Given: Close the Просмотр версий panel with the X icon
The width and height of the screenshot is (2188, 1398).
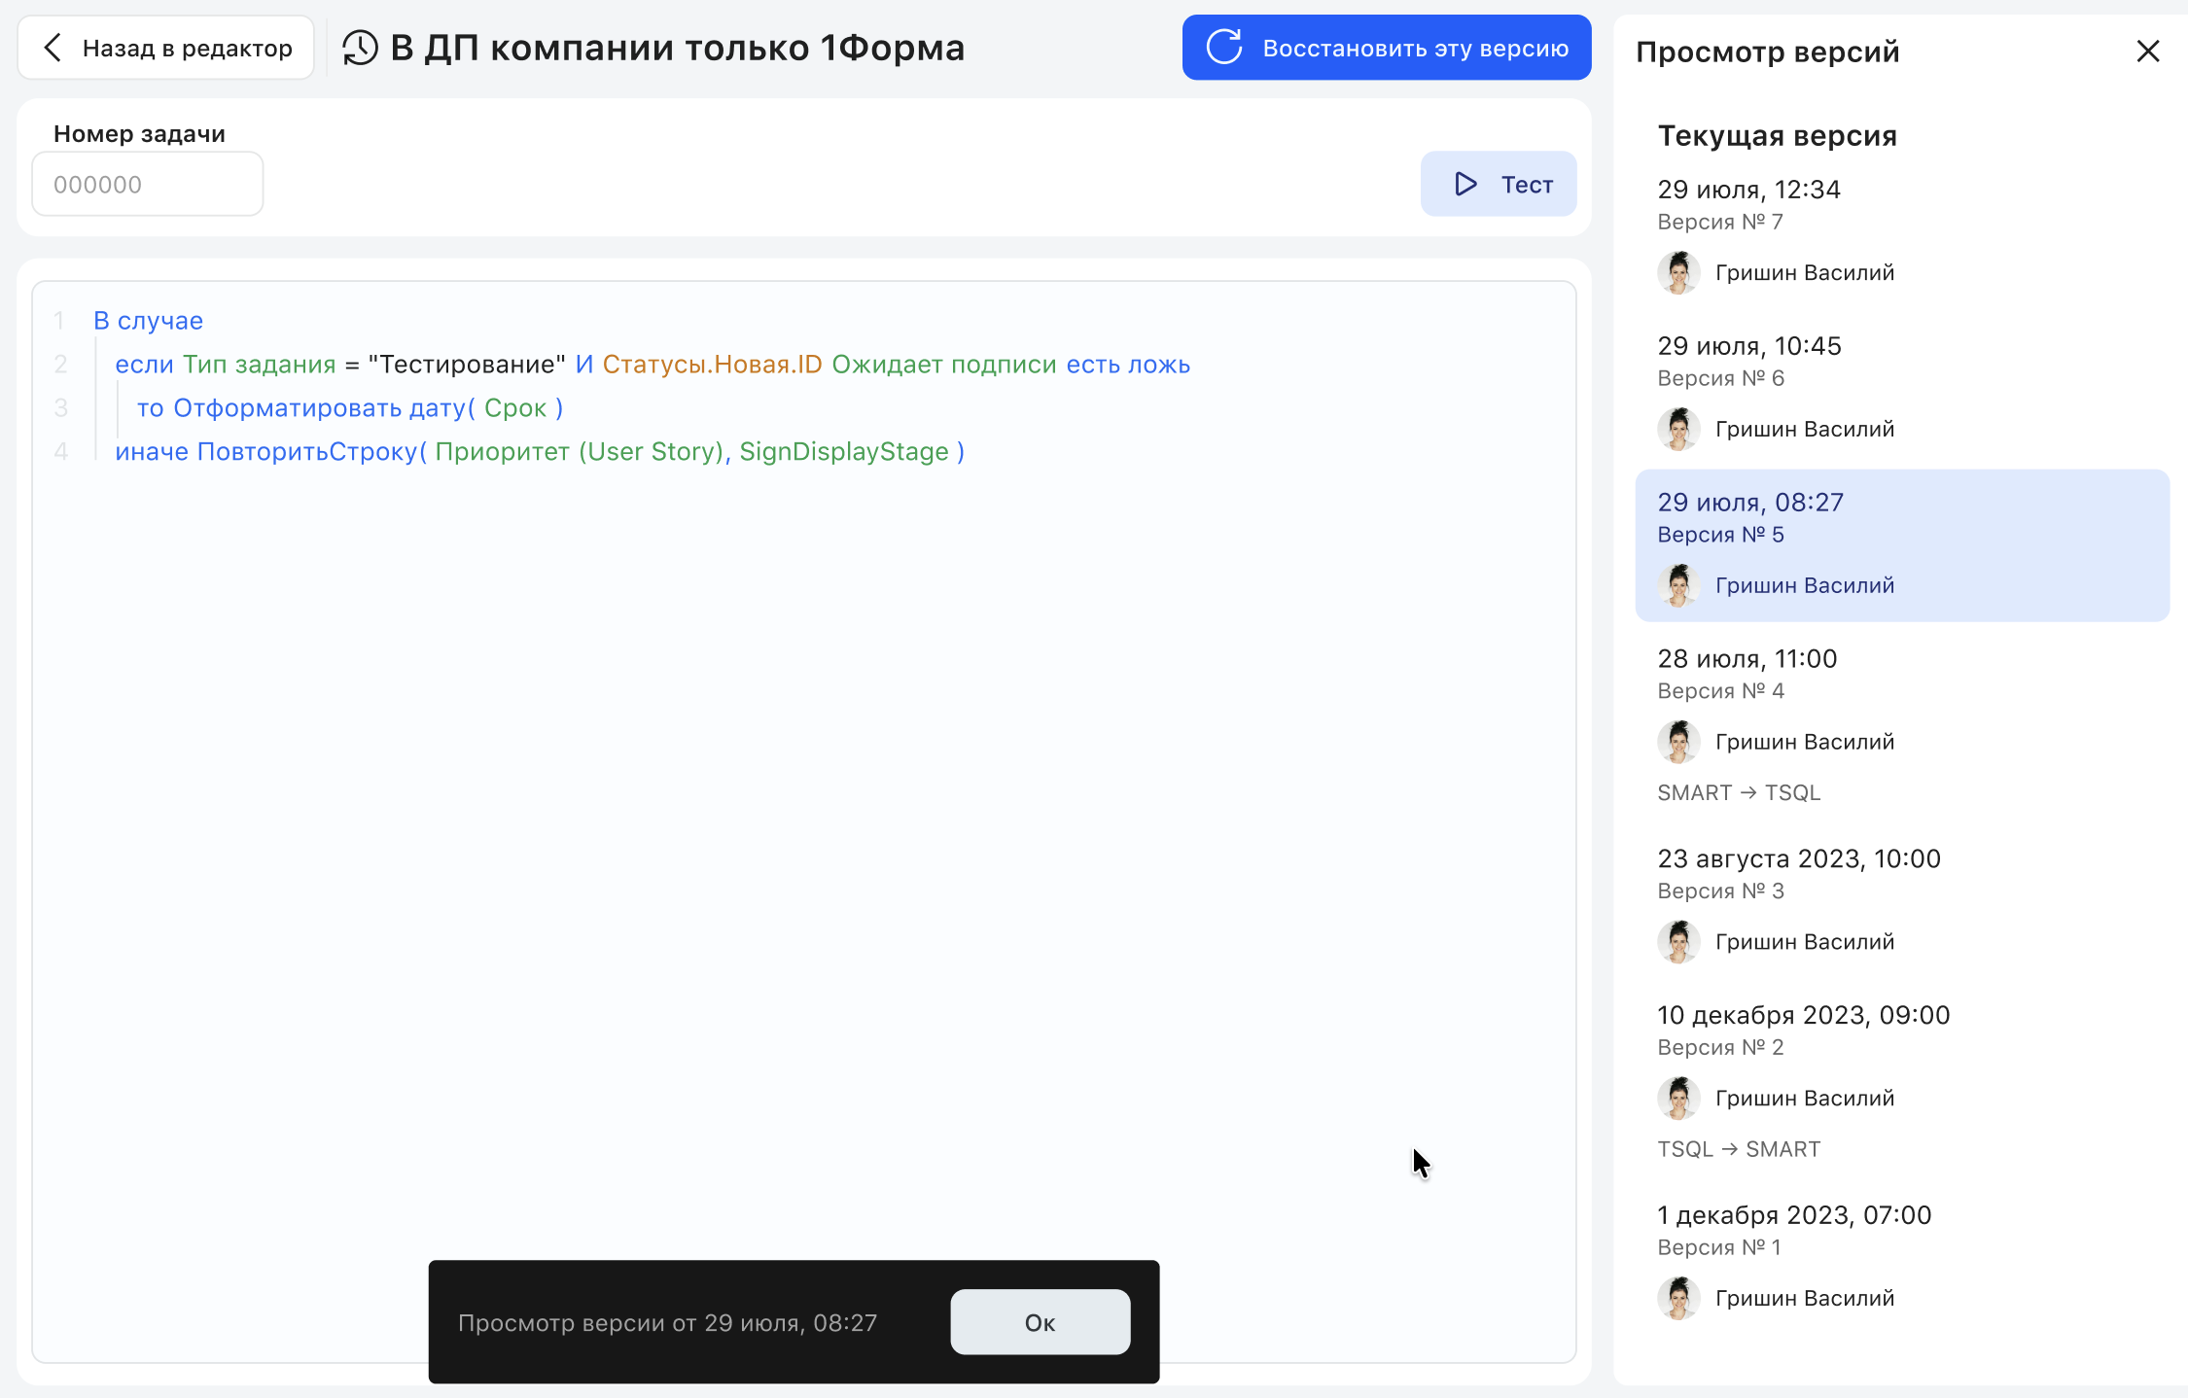Looking at the screenshot, I should tap(2148, 51).
